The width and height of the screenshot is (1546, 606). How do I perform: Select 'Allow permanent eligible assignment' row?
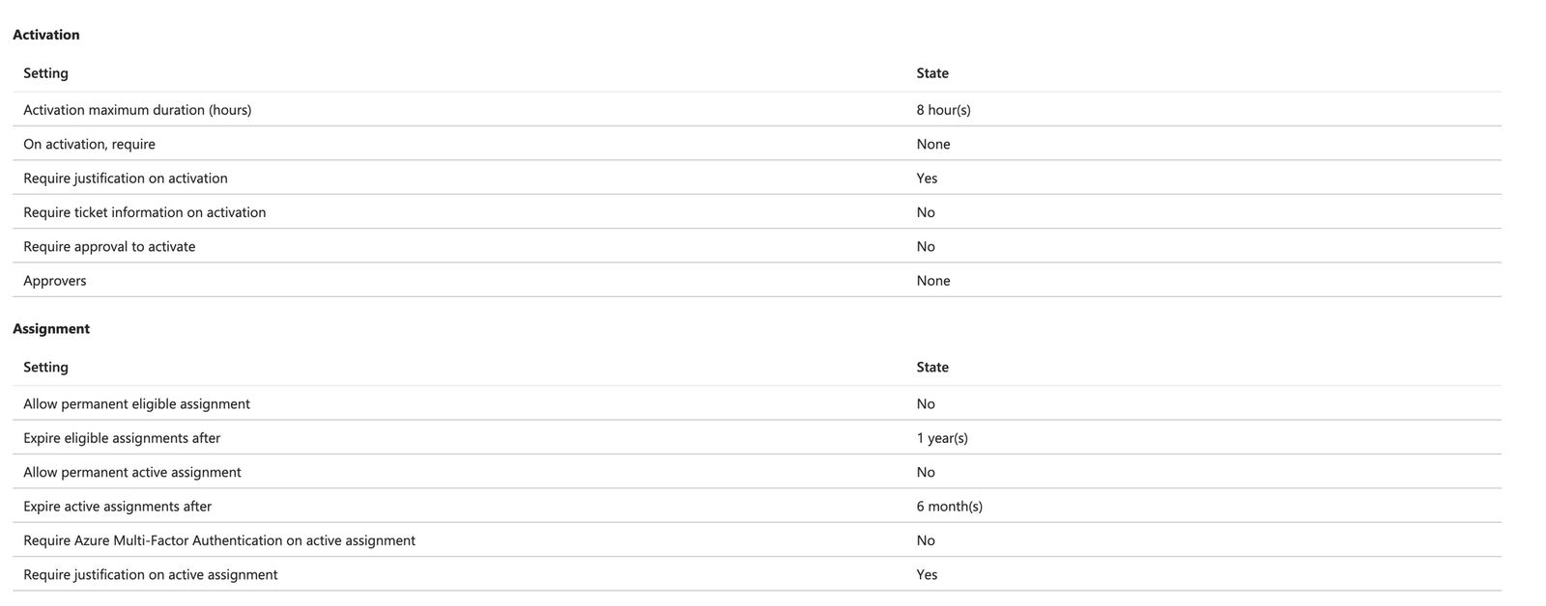tap(136, 404)
